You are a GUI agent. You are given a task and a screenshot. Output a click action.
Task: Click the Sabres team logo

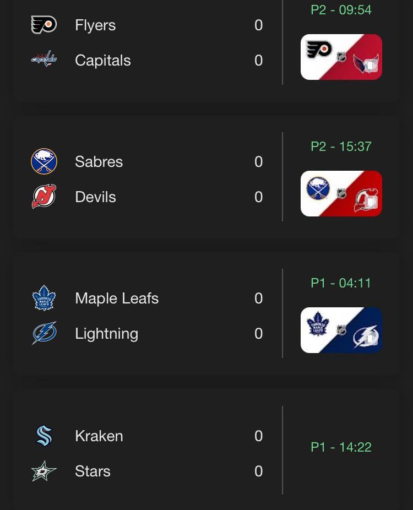(x=44, y=161)
